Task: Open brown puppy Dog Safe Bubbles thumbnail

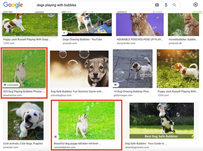Action: (x=79, y=69)
